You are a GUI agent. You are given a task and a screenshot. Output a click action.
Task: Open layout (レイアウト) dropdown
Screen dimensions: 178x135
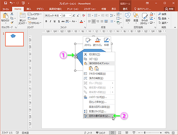click(x=35, y=14)
